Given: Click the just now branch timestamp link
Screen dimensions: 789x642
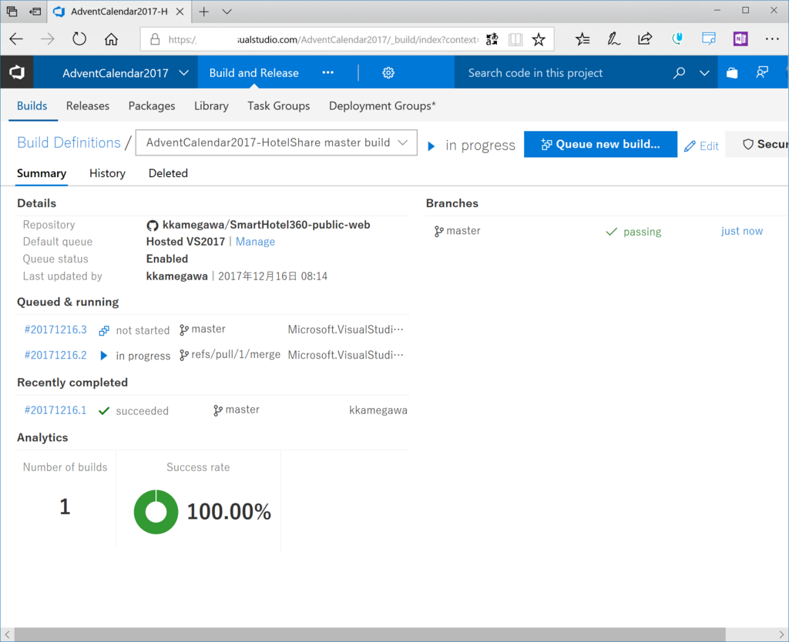Looking at the screenshot, I should [742, 231].
